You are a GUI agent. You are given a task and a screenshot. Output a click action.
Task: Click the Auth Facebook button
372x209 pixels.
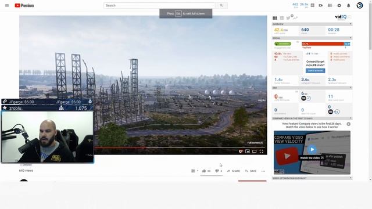(x=315, y=71)
